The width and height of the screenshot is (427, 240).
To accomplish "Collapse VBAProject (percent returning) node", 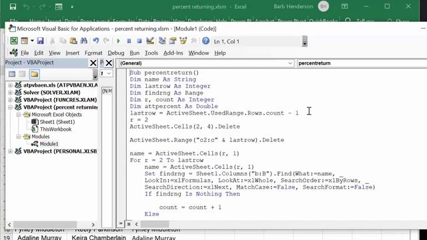I will coord(11,107).
